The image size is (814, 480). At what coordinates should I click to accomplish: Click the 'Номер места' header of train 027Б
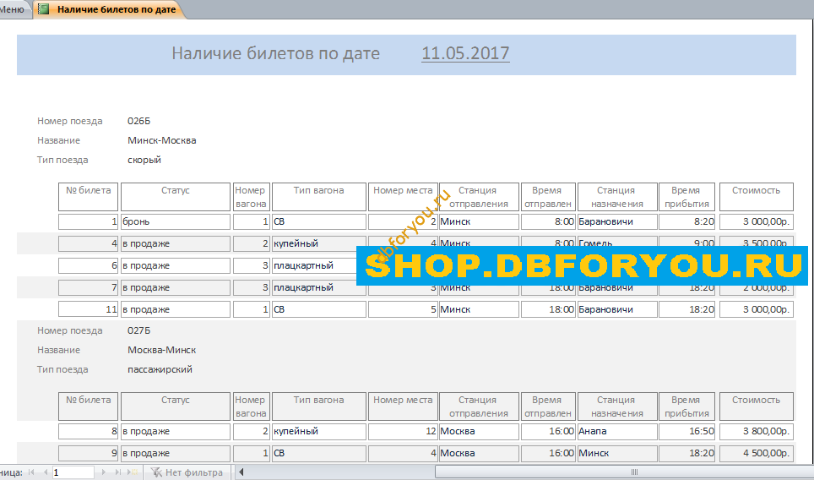[403, 406]
